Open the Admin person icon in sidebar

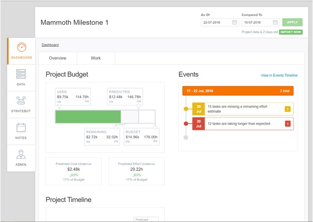click(x=21, y=154)
